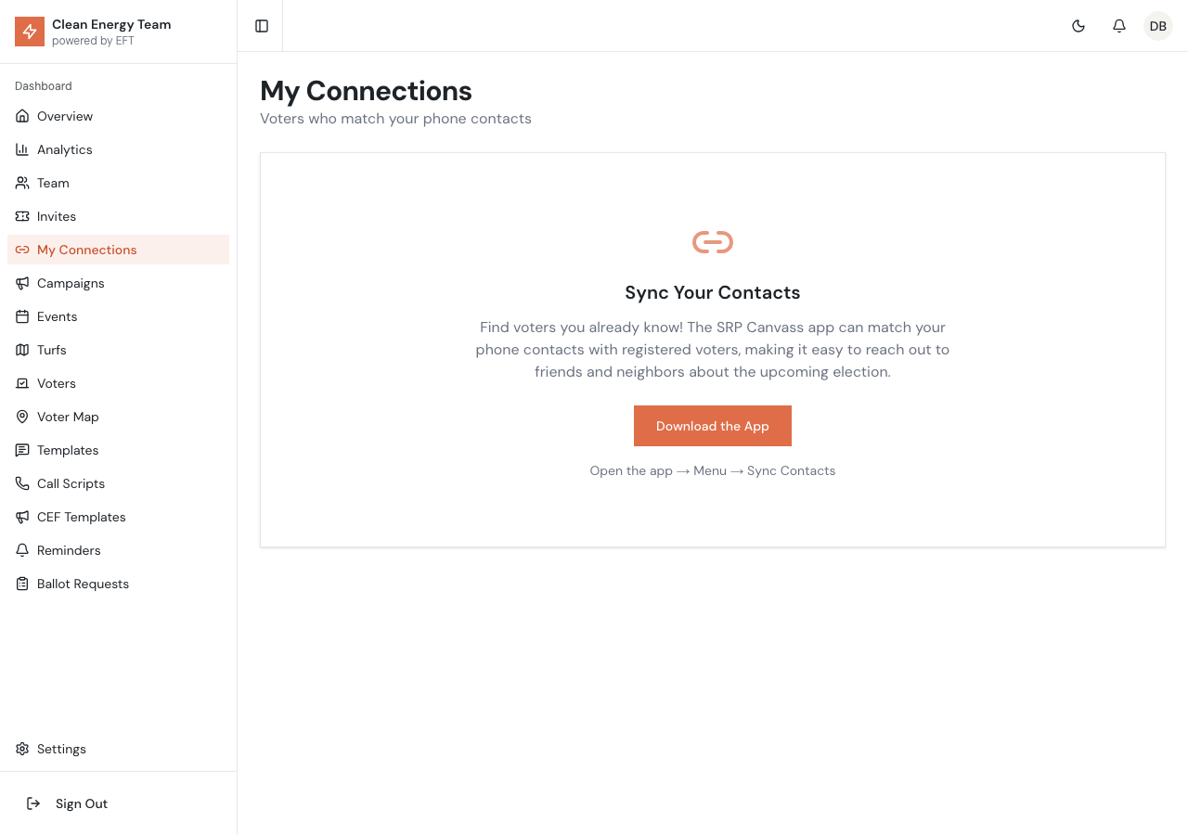Select the Events calendar icon
The height and width of the screenshot is (835, 1188).
point(21,316)
